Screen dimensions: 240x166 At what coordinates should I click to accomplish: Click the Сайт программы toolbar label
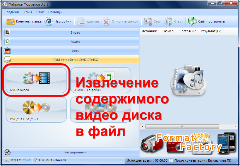212,21
